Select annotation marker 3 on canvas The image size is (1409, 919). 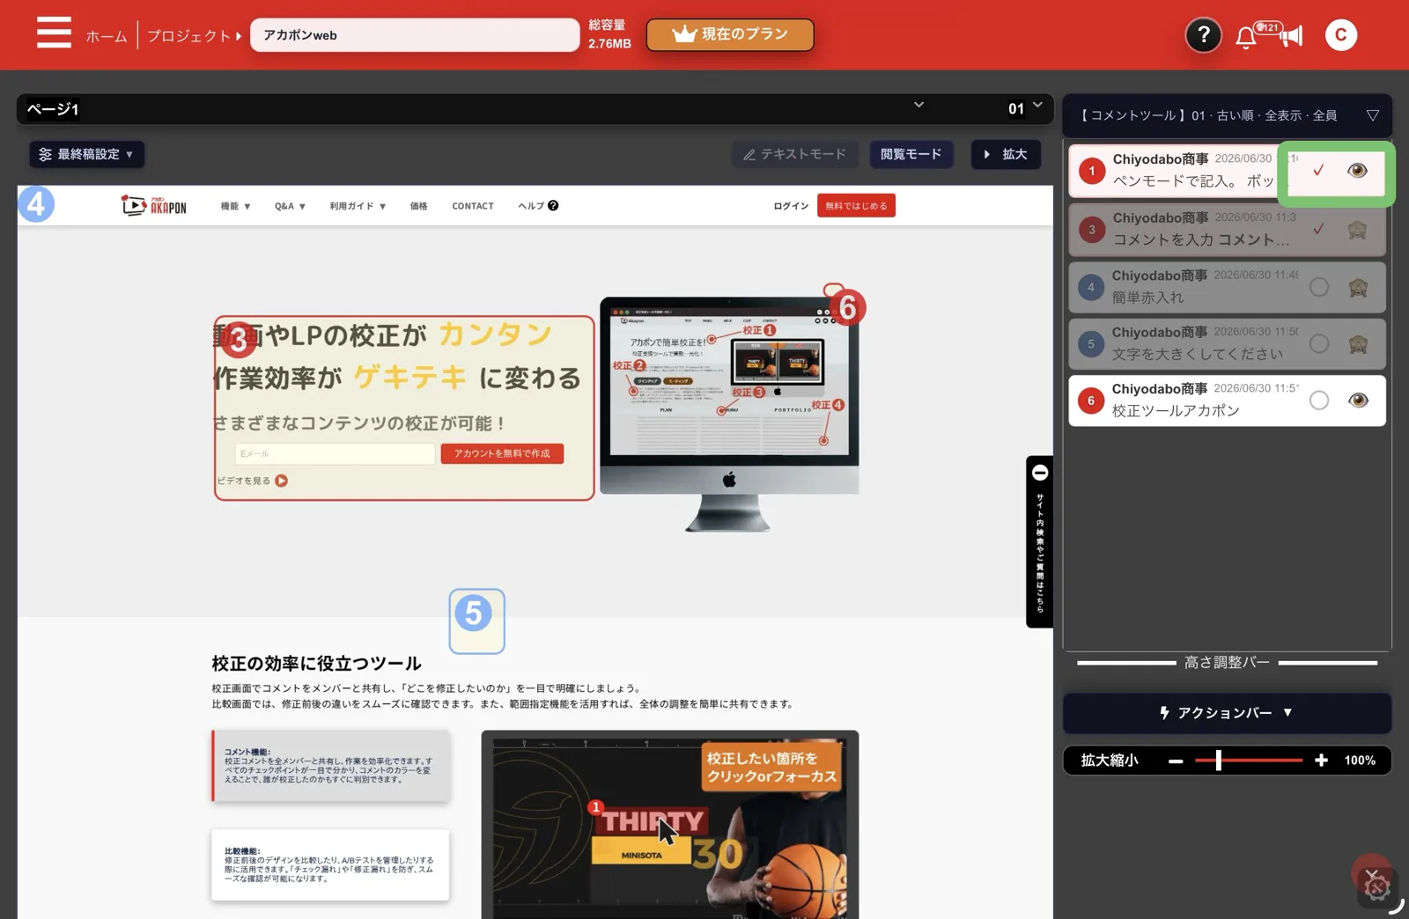pos(238,339)
